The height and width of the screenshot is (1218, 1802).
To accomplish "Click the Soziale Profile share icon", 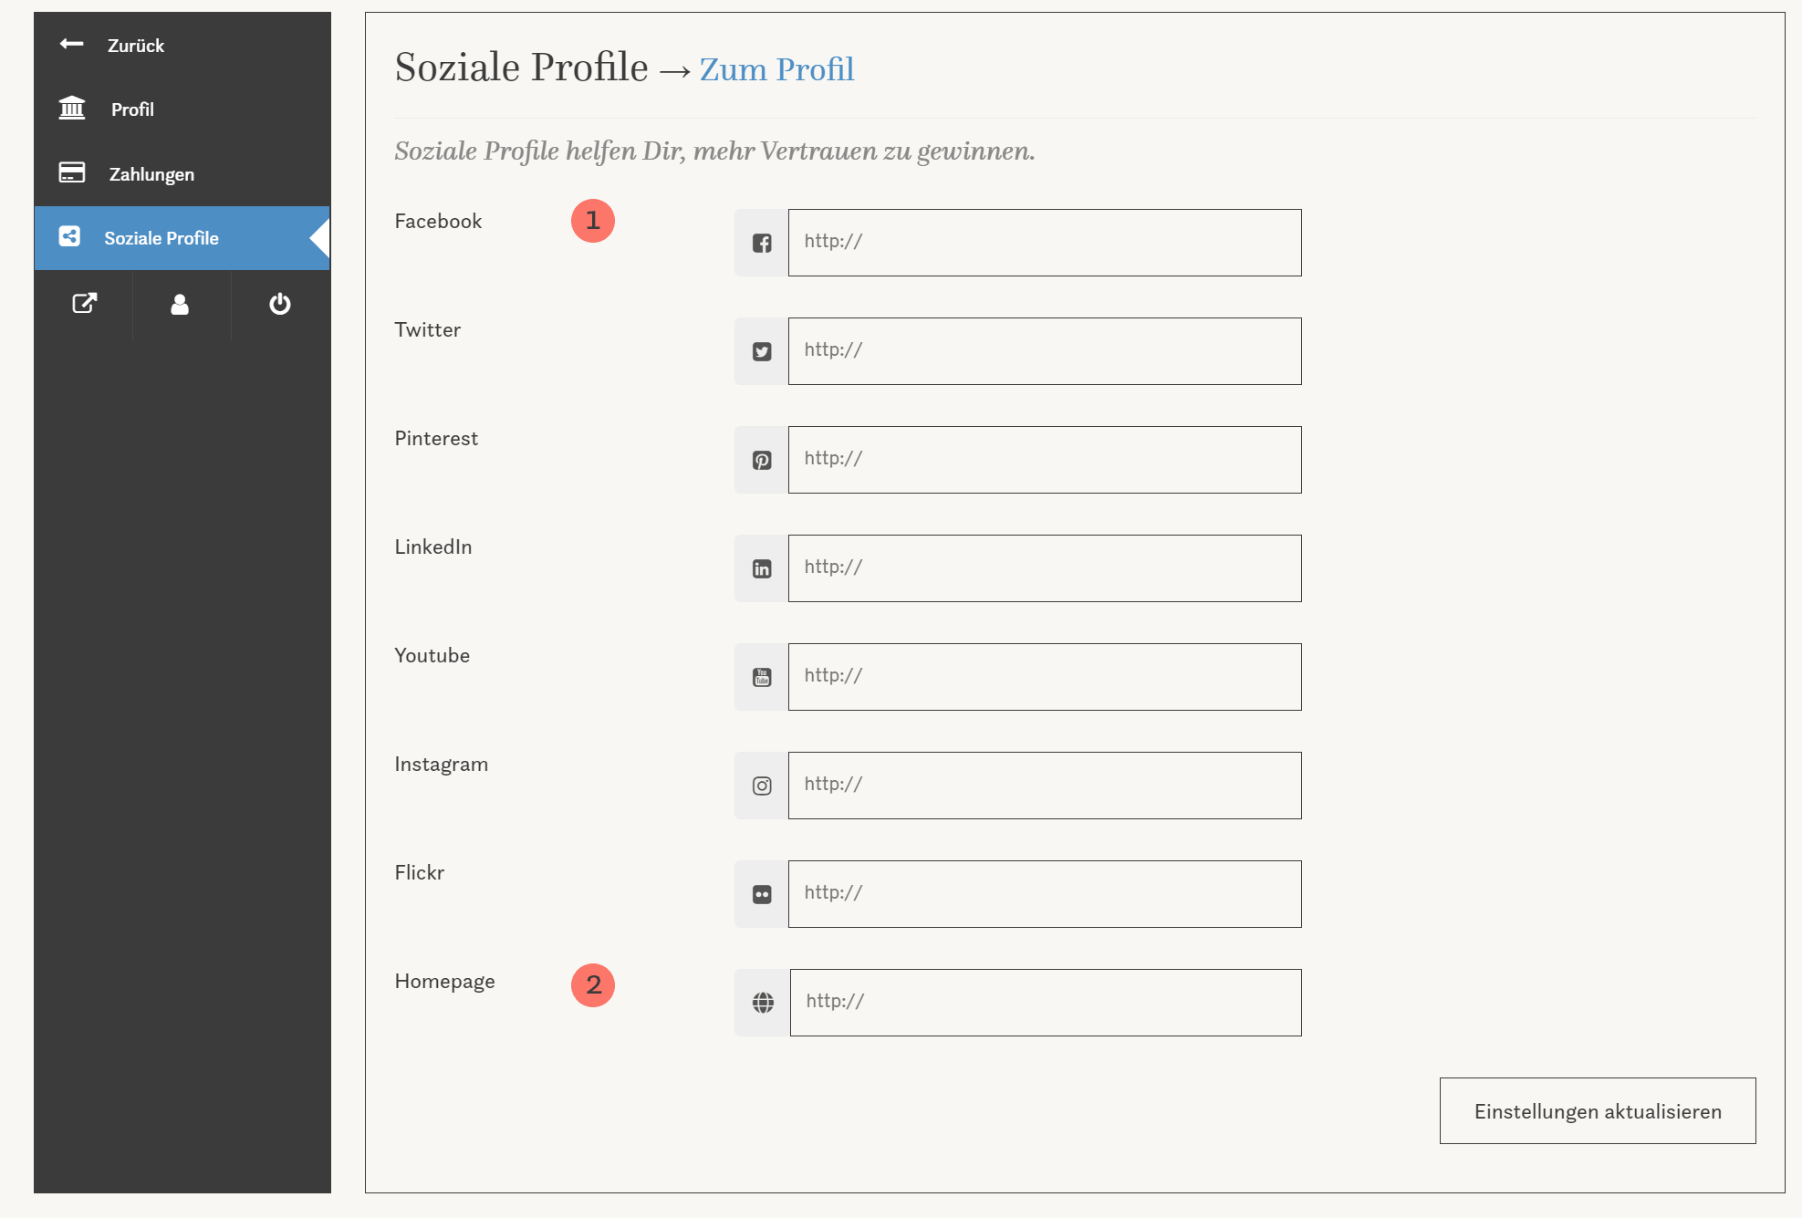I will (x=69, y=236).
